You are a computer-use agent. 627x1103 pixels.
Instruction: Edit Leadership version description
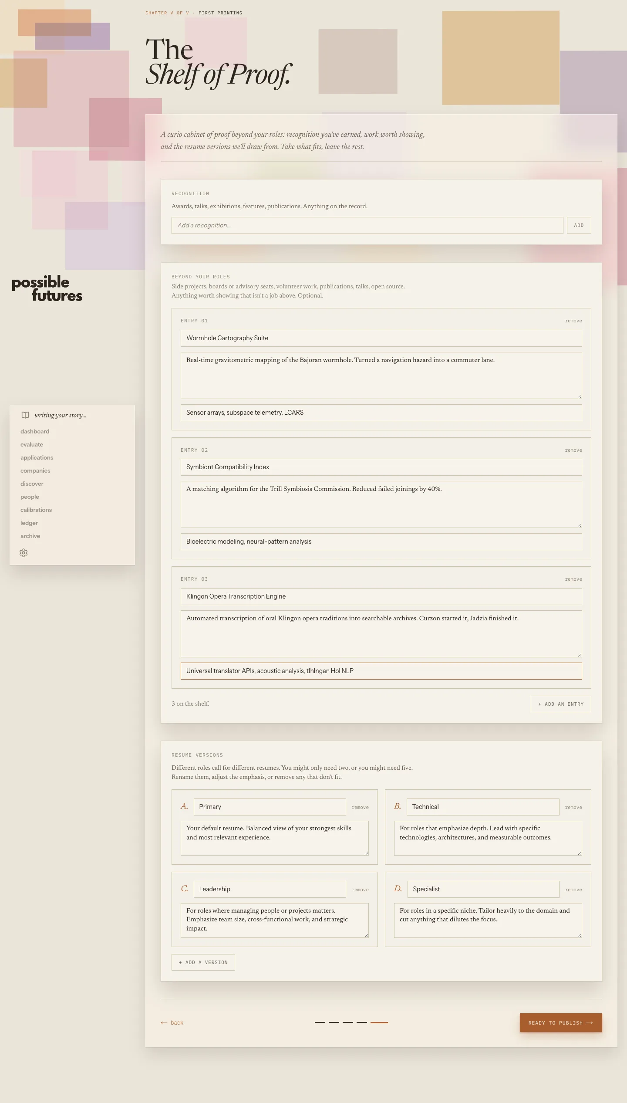point(274,920)
